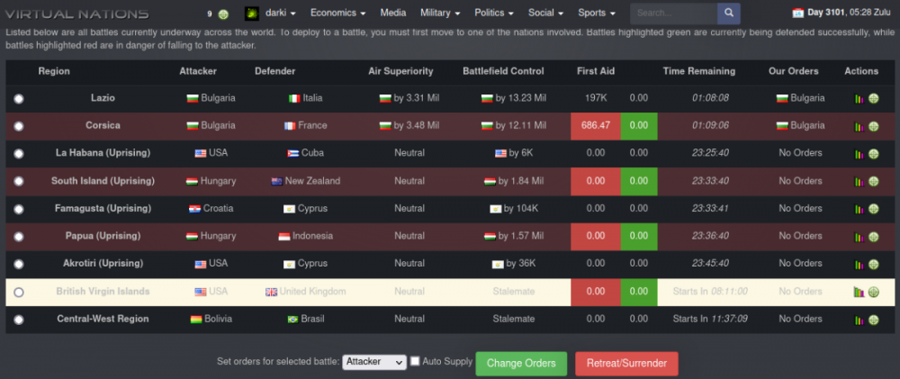Open the Media menu item

coord(392,13)
